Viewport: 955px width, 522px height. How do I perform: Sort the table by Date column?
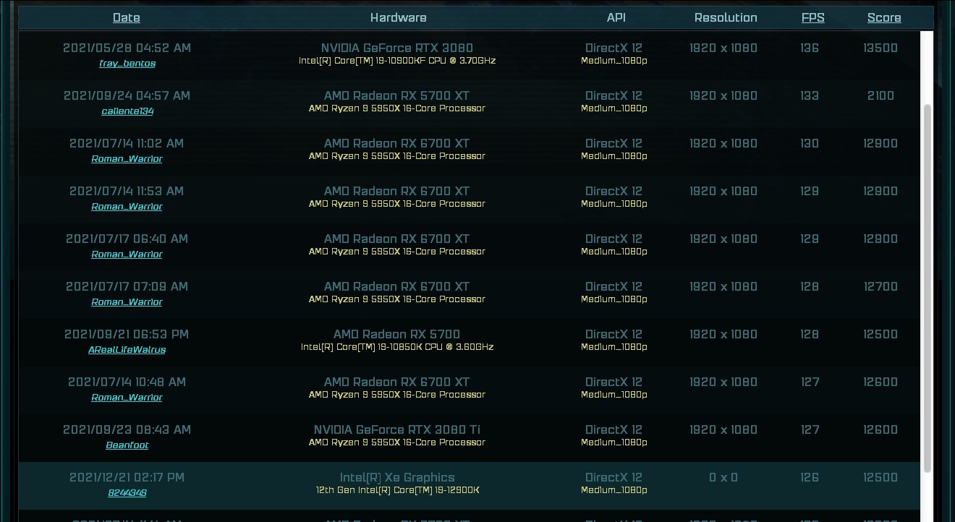tap(127, 17)
